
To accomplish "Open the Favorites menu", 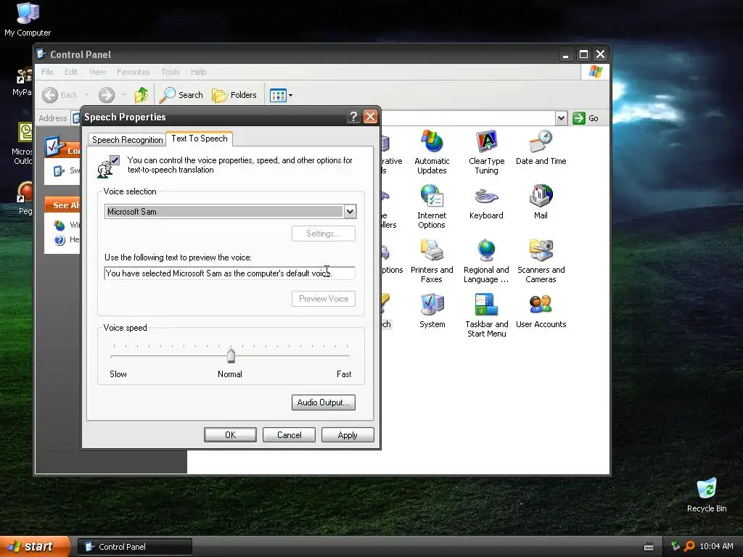I will pos(134,72).
